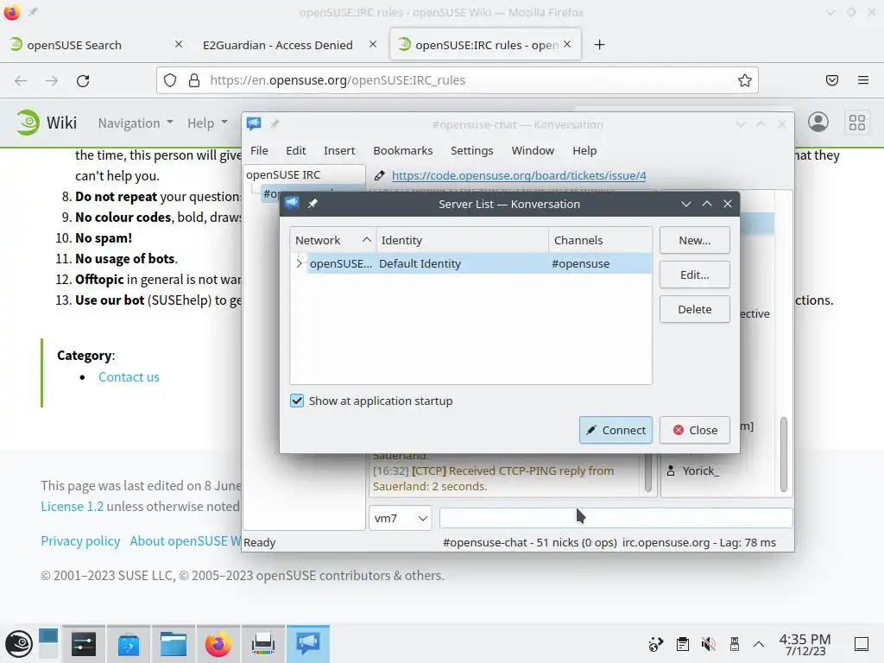Open the New... network dialog
884x663 pixels.
coord(695,240)
